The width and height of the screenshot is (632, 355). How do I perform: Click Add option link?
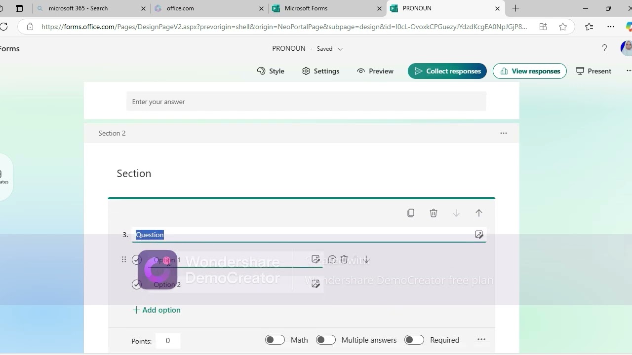click(157, 310)
